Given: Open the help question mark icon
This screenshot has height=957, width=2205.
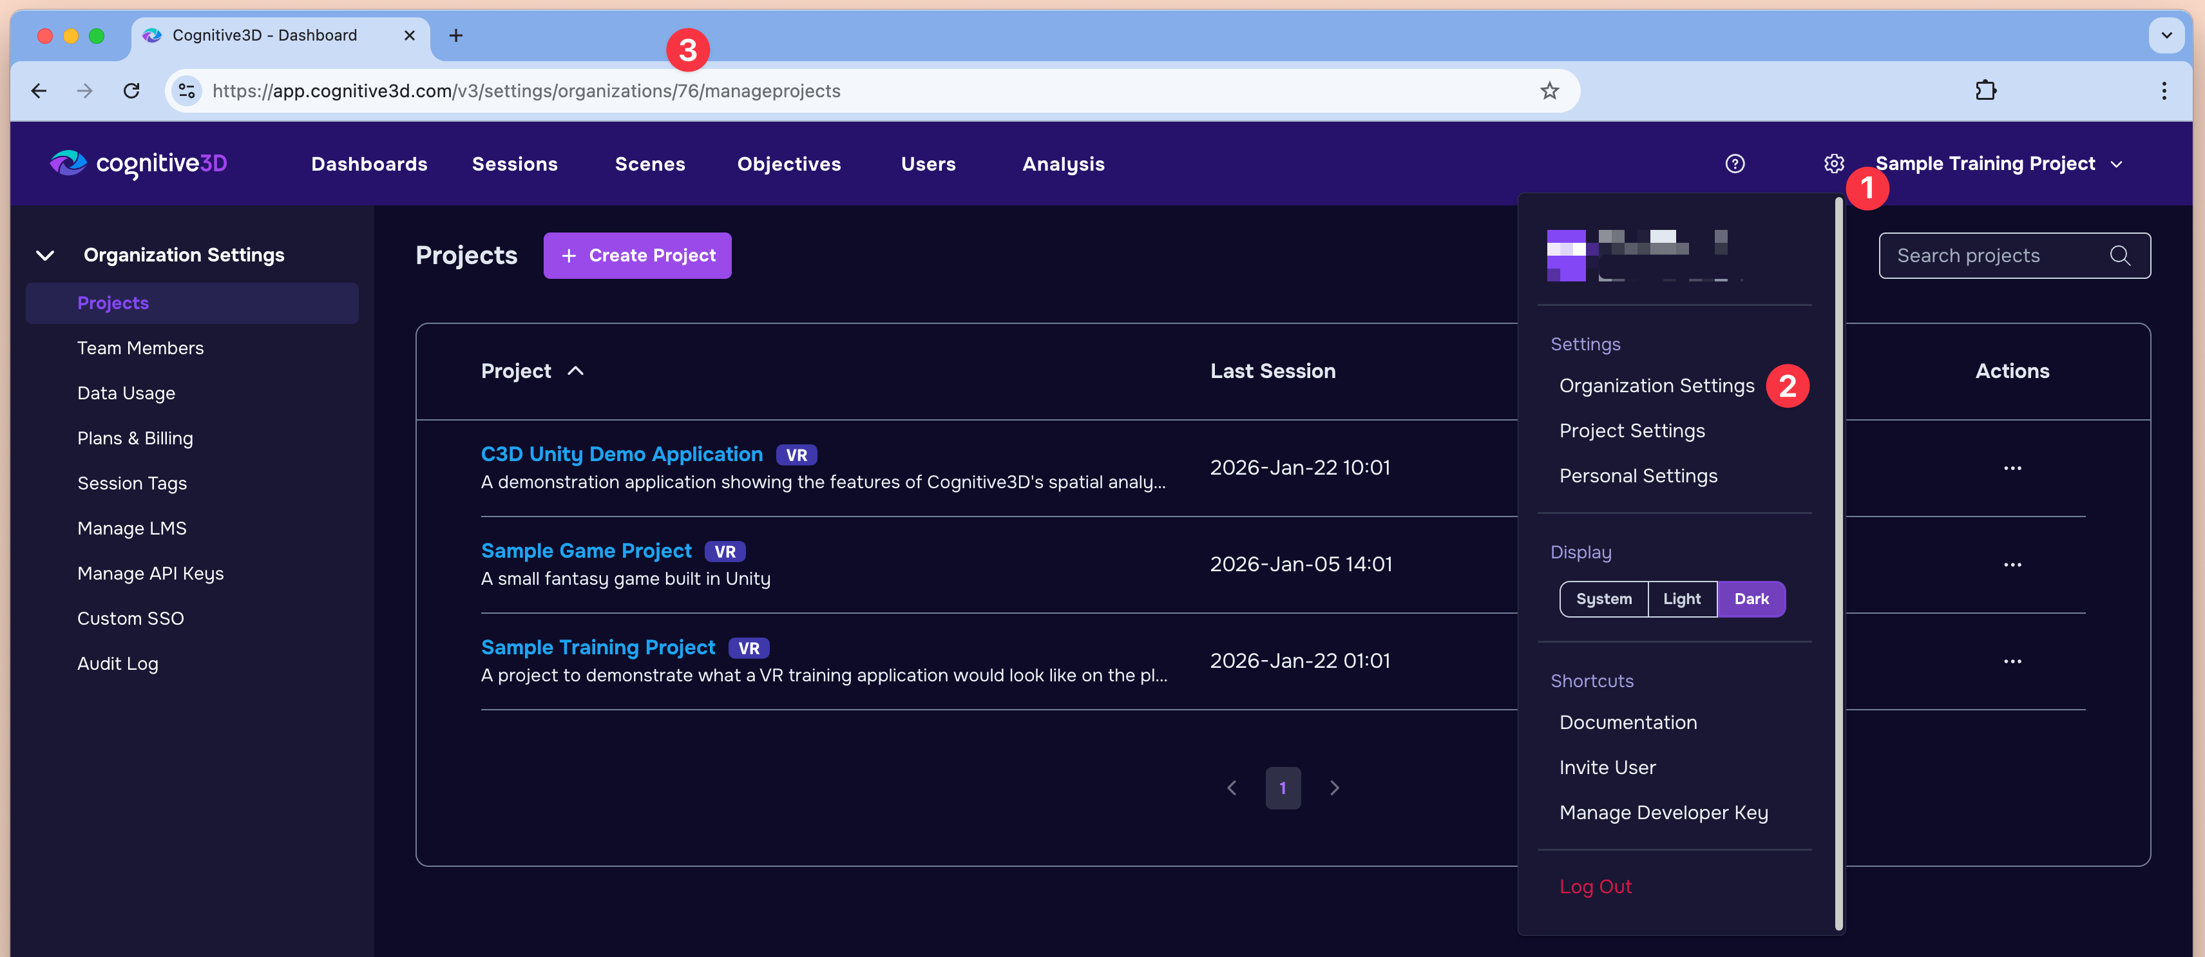Looking at the screenshot, I should [x=1734, y=164].
